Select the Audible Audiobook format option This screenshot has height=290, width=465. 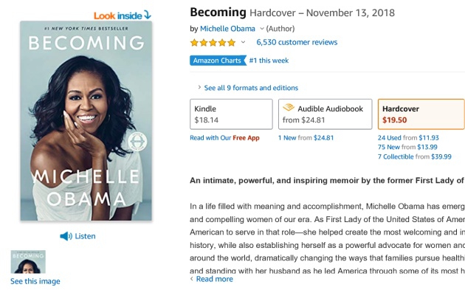tap(325, 114)
